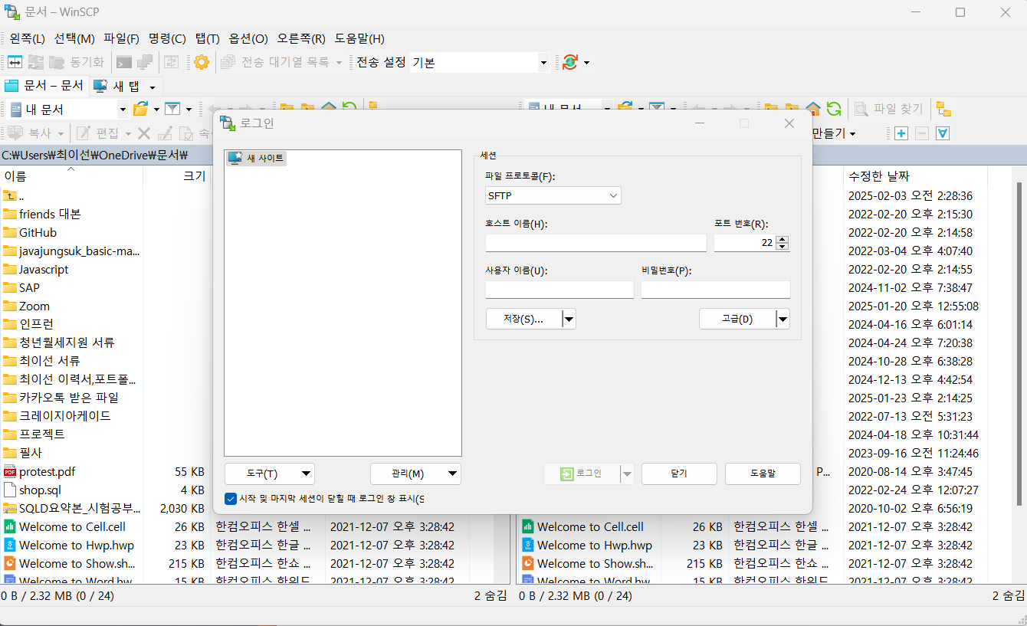Click the left panel open directory folder icon
This screenshot has width=1027, height=626.
coord(140,109)
